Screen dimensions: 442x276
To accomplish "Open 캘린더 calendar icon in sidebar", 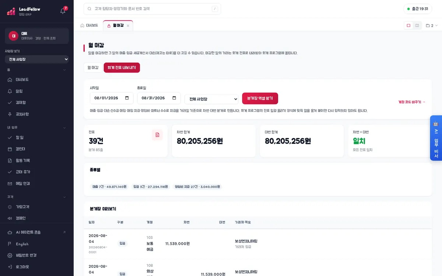I will 10,149.
